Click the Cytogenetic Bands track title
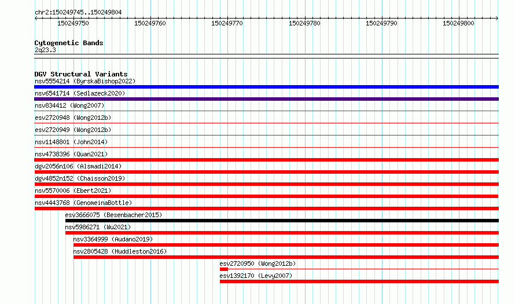 coord(69,43)
